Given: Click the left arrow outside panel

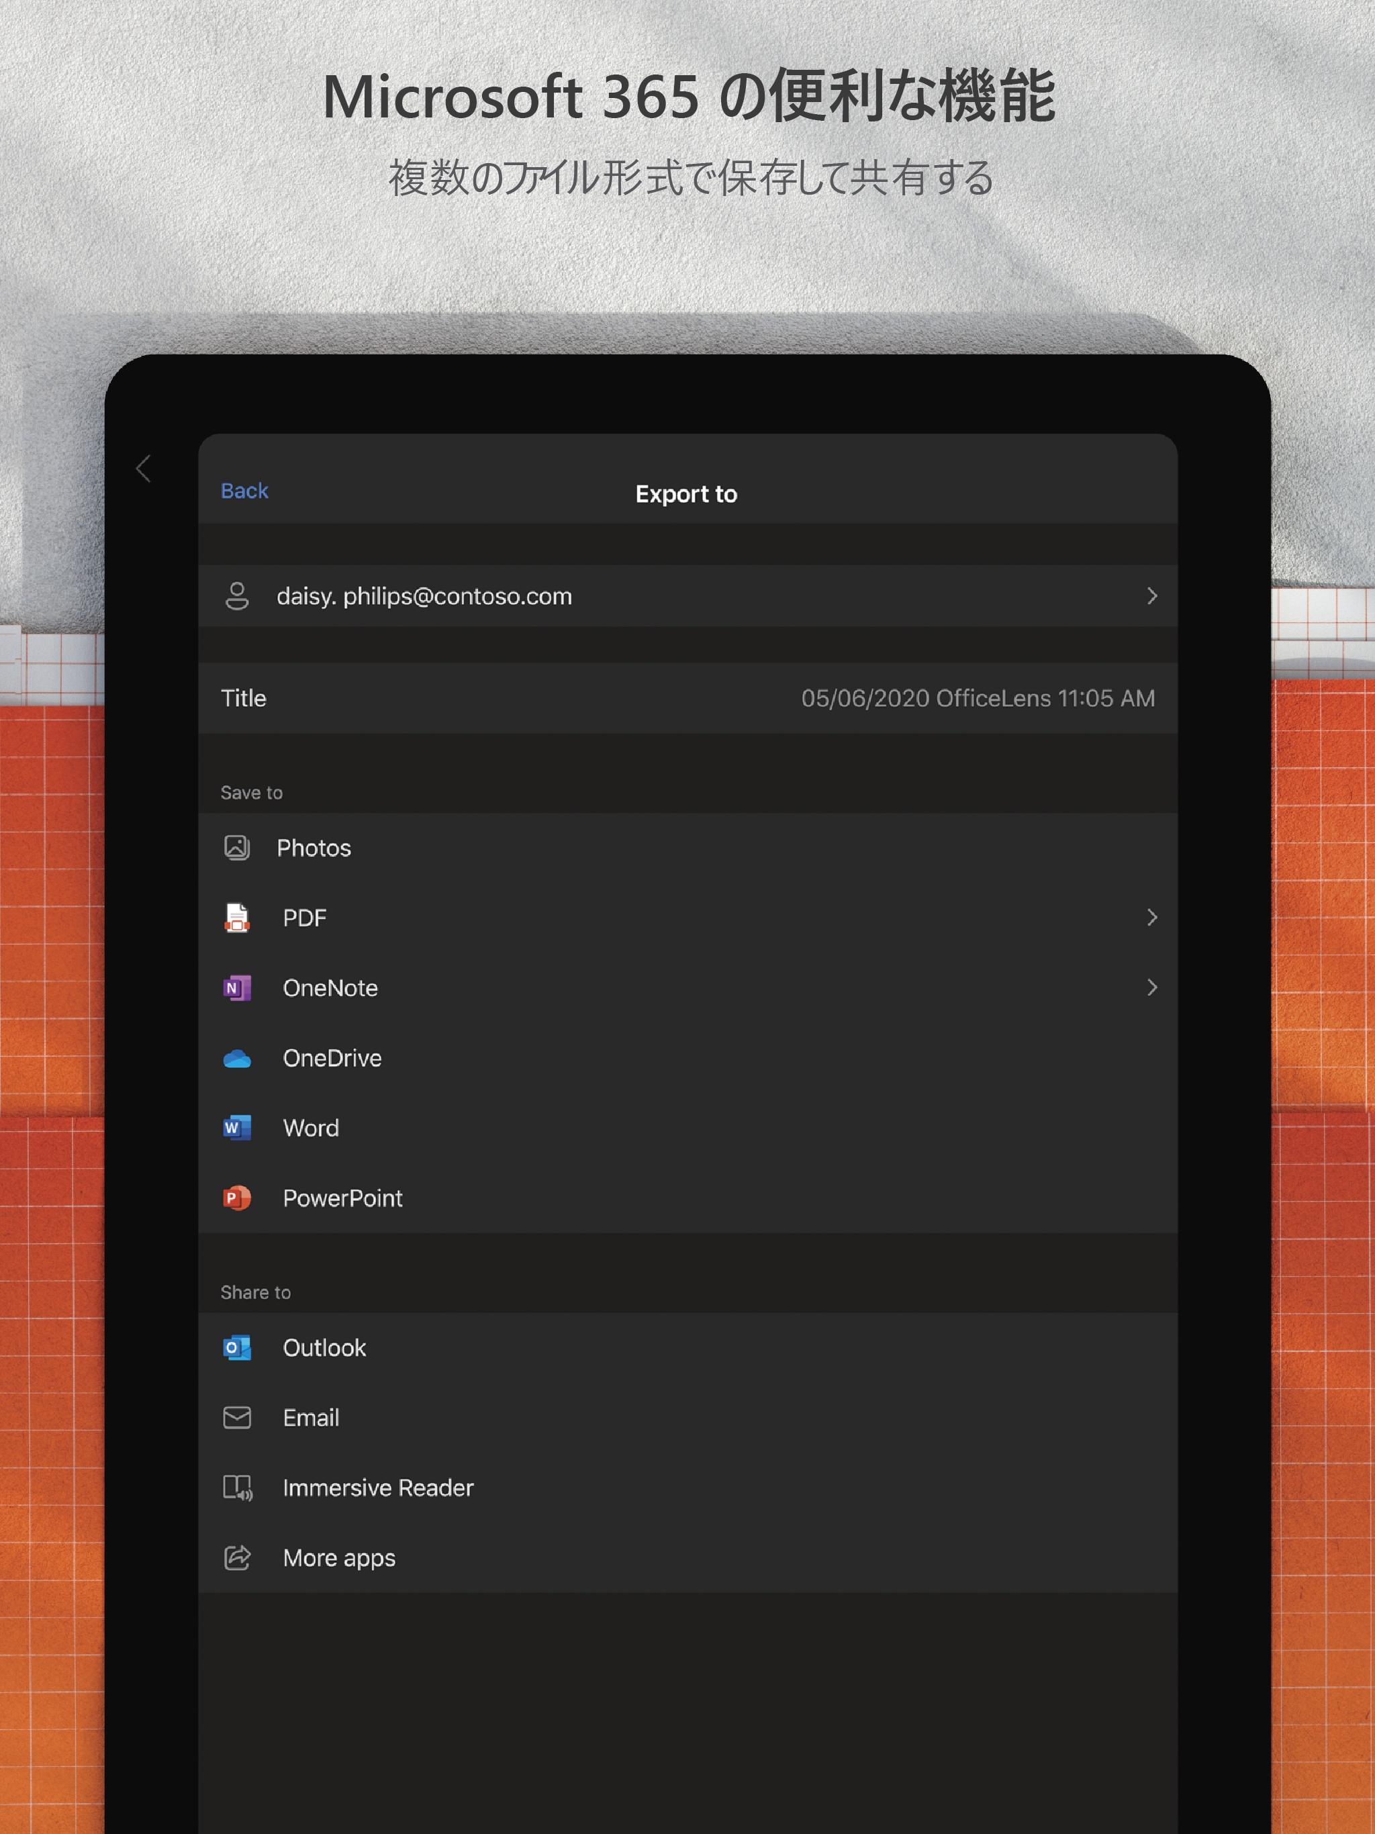Looking at the screenshot, I should [144, 469].
